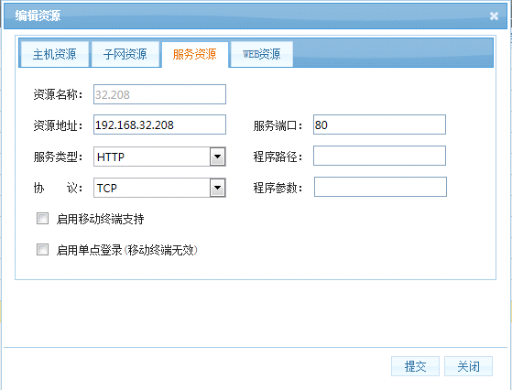Focus the empty 程序路径 input field
The image size is (512, 390).
(x=379, y=156)
